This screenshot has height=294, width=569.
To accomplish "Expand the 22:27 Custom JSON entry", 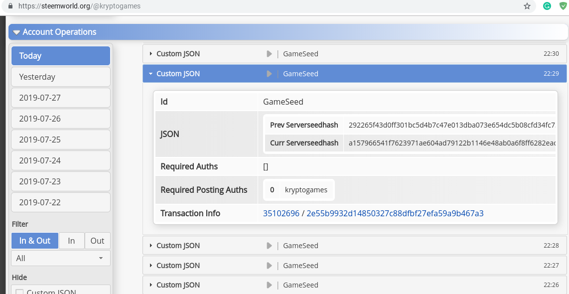I will click(x=178, y=266).
